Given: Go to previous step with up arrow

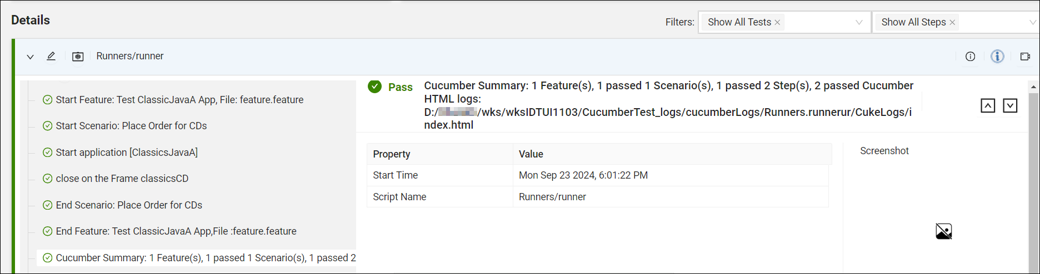Looking at the screenshot, I should [987, 105].
